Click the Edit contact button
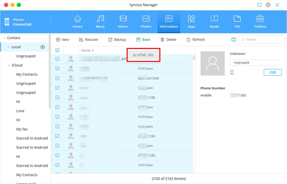This screenshot has width=287, height=184. pyautogui.click(x=272, y=72)
